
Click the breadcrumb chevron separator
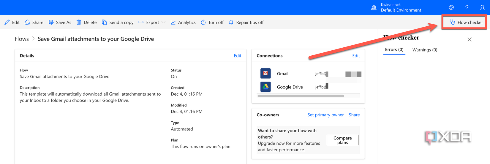coord(33,39)
